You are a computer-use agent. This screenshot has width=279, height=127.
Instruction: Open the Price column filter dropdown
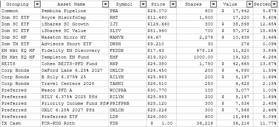pos(173,4)
